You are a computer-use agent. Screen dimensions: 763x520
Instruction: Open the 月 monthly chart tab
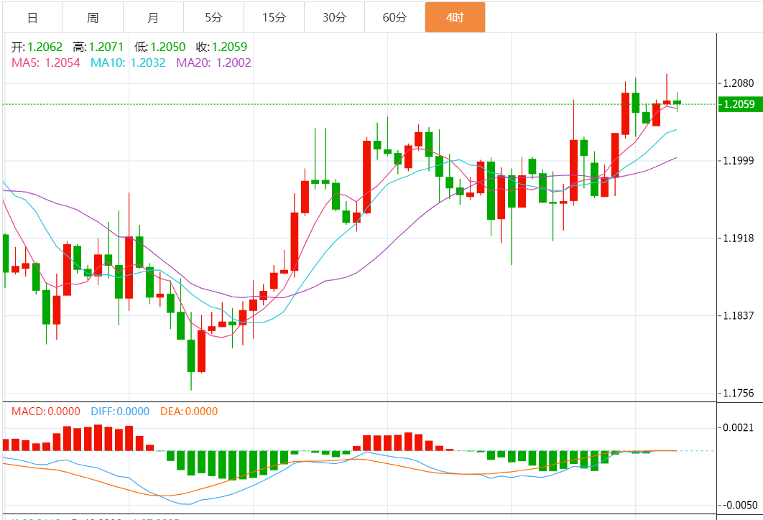click(153, 17)
